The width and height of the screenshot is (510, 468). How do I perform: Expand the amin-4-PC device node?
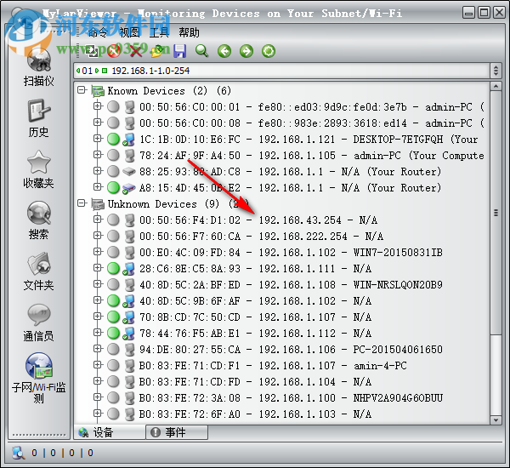pos(97,365)
